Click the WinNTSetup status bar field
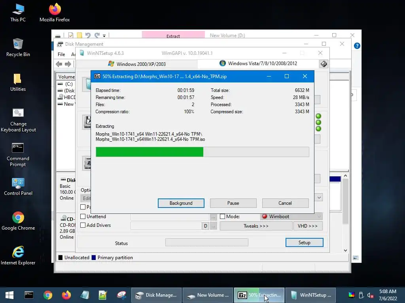This screenshot has width=405, height=303. tap(206, 243)
